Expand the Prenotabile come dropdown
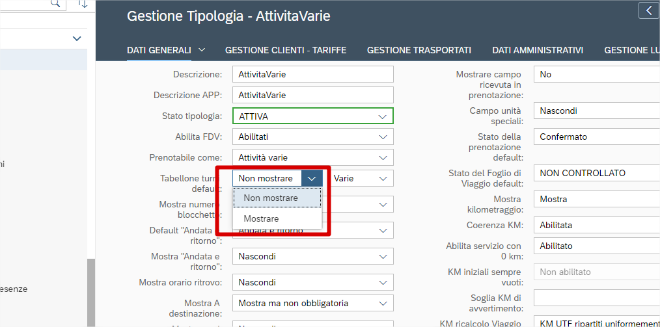This screenshot has height=327, width=660. 382,158
